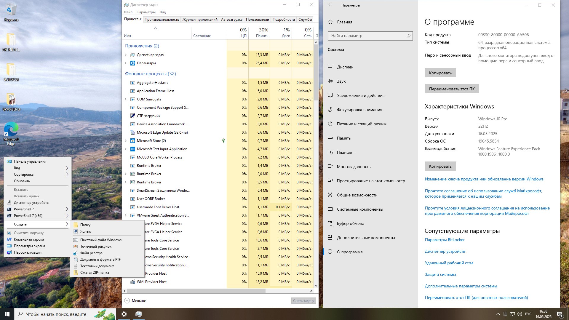Select Текстовый документ from Создать submenu
Screen dimensions: 569x320
click(x=107, y=266)
